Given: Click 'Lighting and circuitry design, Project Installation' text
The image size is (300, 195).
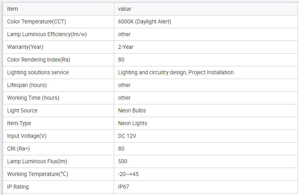Looking at the screenshot, I should point(176,72).
